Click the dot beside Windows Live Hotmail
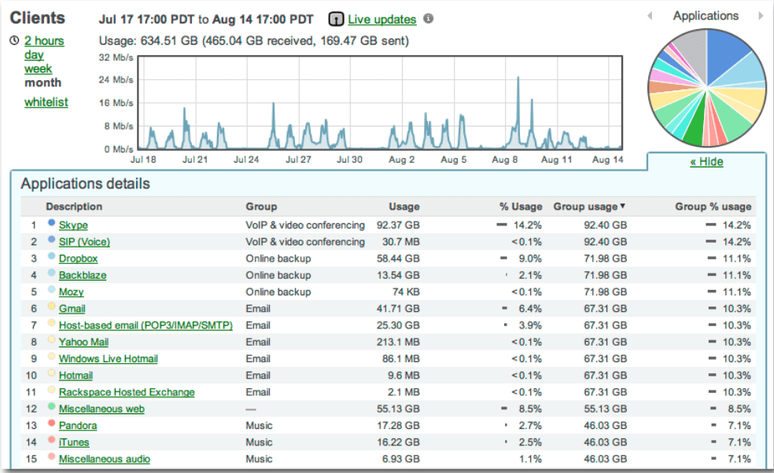 [x=51, y=356]
